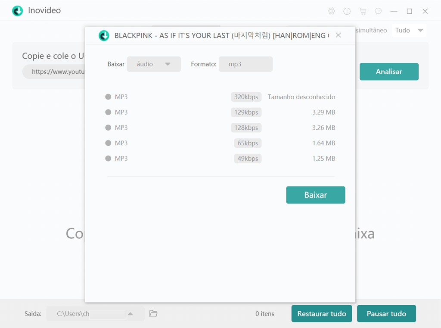Click the YouTube URL input field

54,72
